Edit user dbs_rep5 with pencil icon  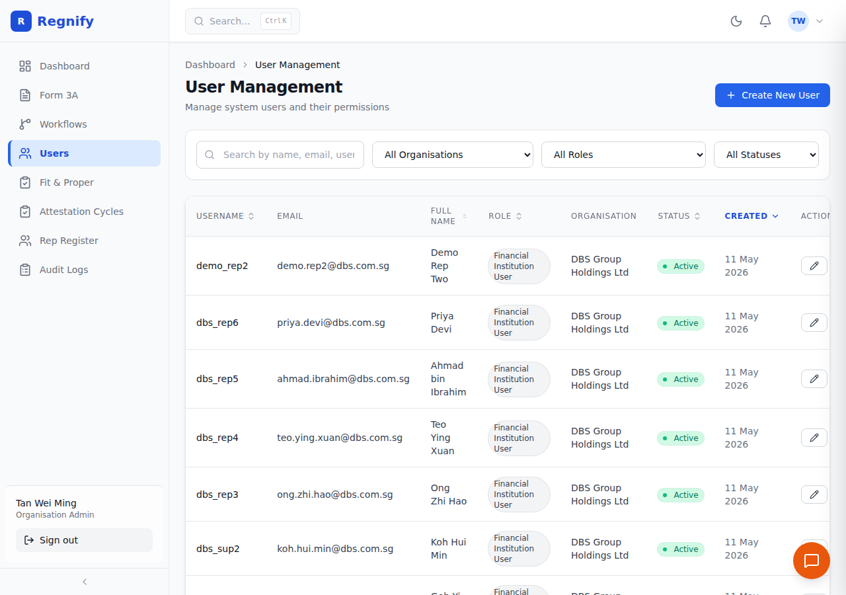[x=814, y=379]
